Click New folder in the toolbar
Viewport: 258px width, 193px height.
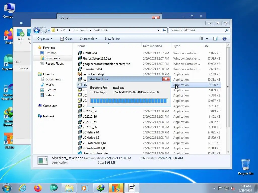pyautogui.click(x=112, y=39)
